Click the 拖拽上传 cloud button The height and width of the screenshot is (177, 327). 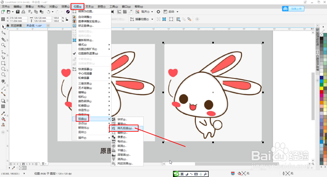point(293,9)
